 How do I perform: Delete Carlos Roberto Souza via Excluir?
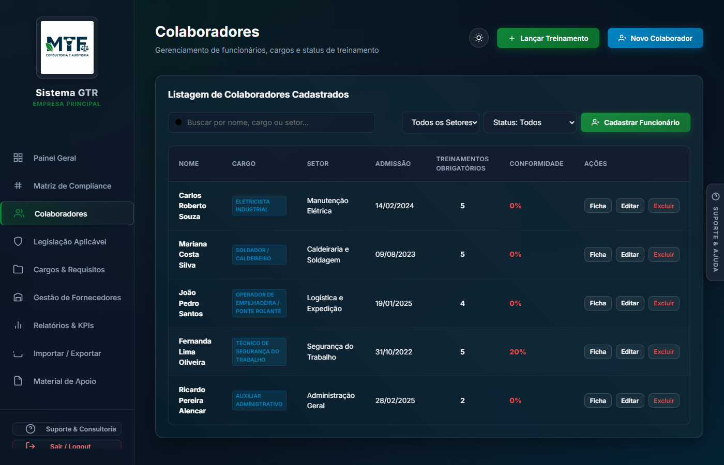664,206
